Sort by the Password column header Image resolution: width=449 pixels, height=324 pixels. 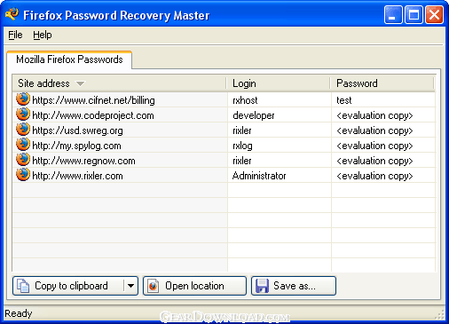point(382,83)
